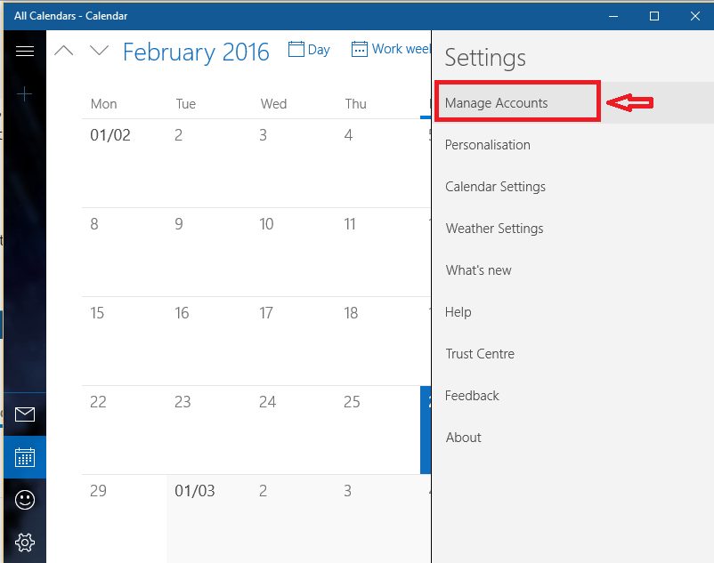714x563 pixels.
Task: Click the February 2016 month header
Action: 196,52
